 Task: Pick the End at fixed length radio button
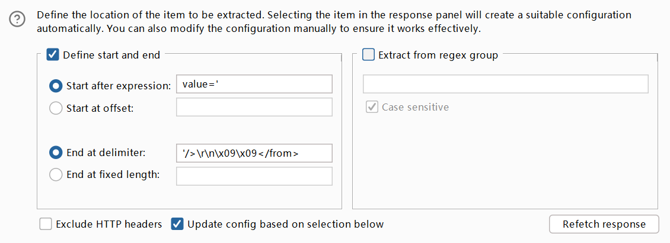[x=56, y=174]
